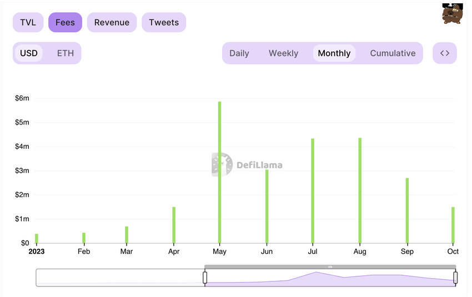Switch currency to ETH
472x297 pixels.
point(66,53)
